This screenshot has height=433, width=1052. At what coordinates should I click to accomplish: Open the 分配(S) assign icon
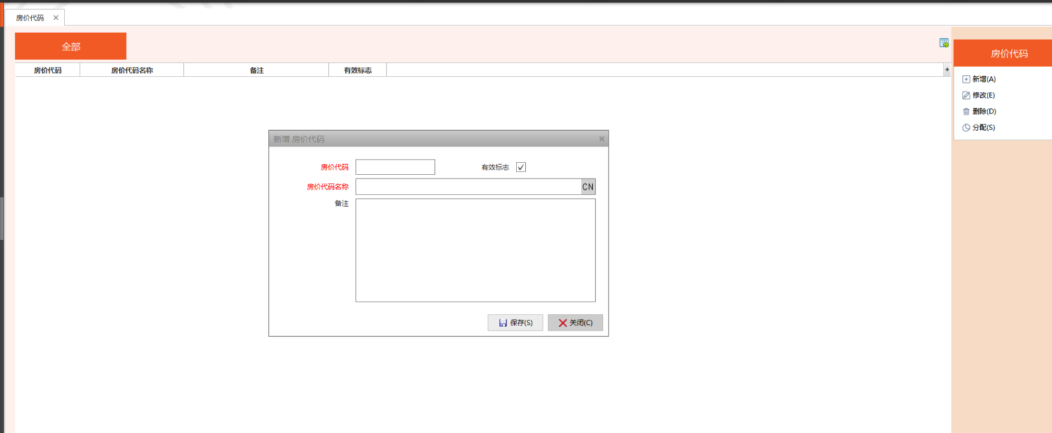click(966, 128)
